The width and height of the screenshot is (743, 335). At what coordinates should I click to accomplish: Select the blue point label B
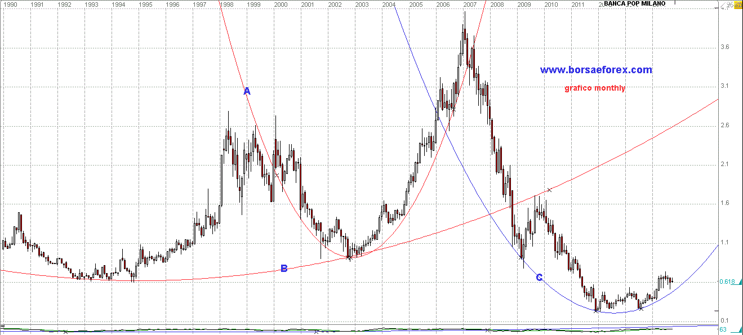[x=284, y=269]
